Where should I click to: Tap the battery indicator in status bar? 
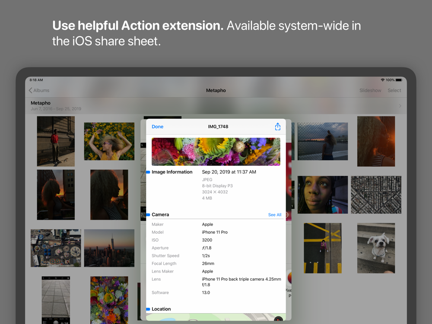point(399,80)
